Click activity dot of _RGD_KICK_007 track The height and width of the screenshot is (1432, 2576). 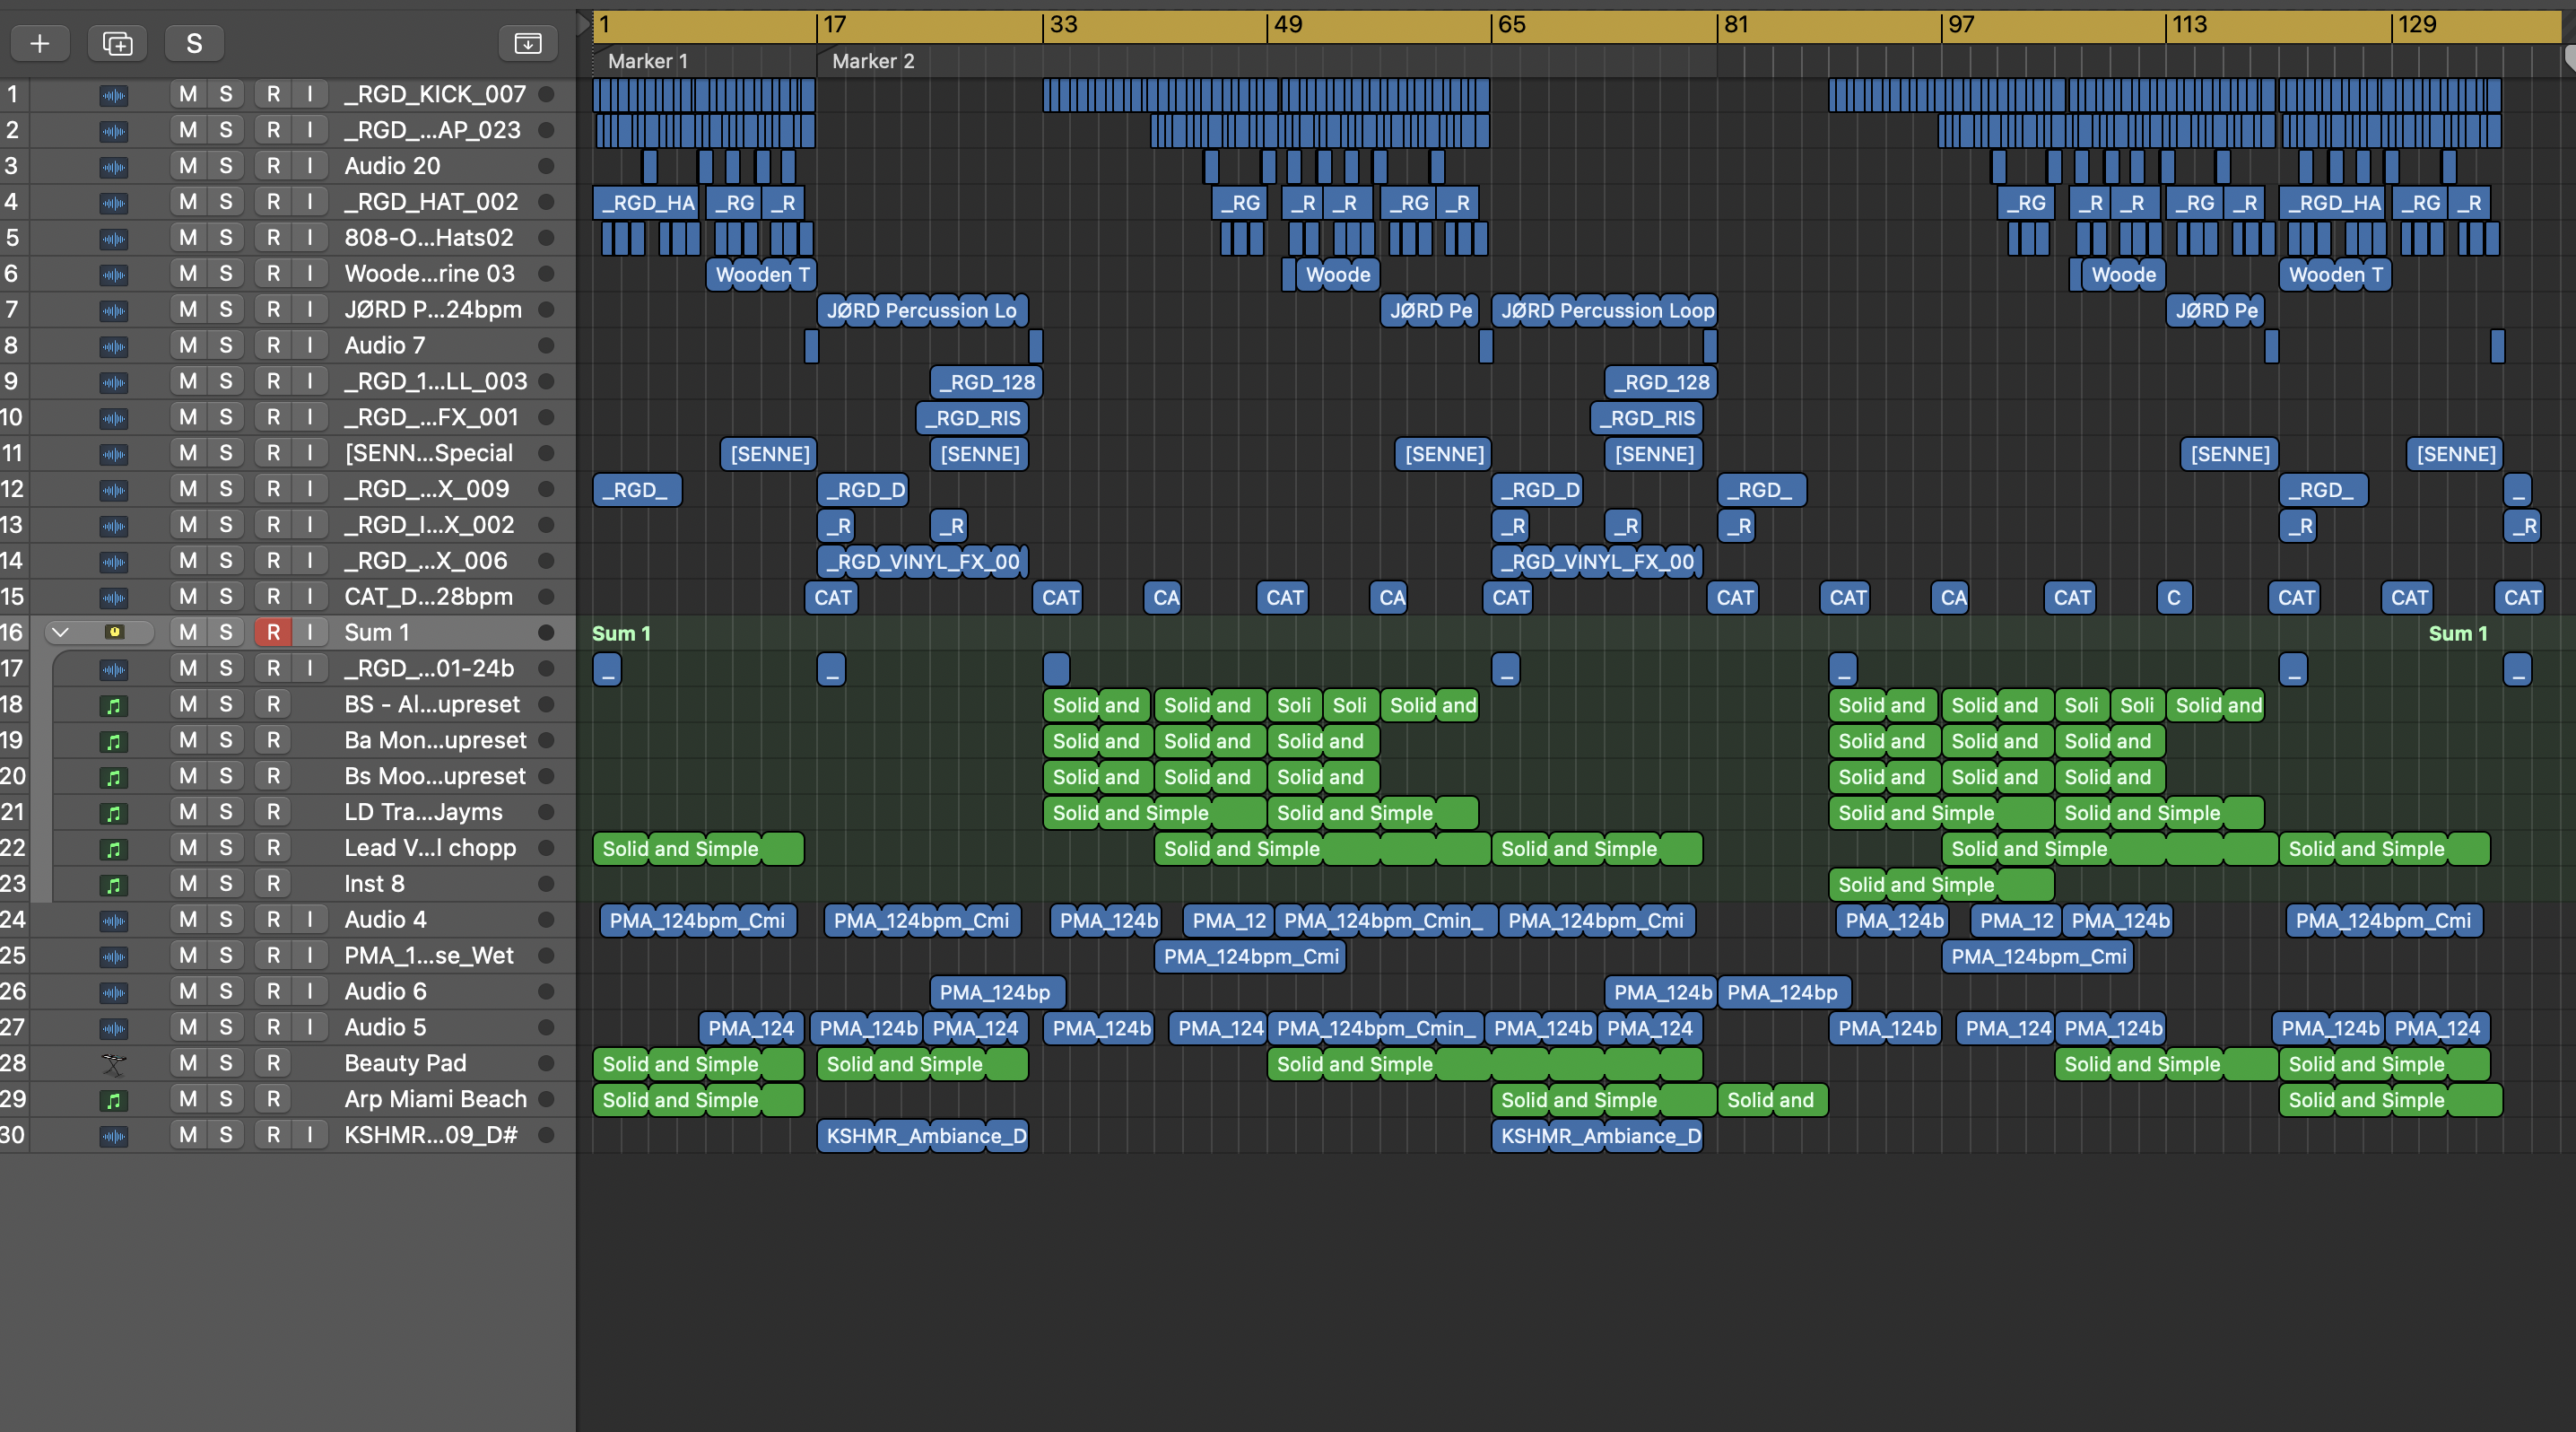pyautogui.click(x=546, y=94)
